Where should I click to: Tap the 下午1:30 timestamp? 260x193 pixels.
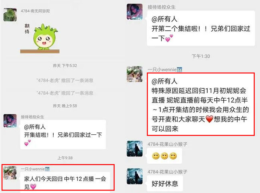click(x=201, y=56)
